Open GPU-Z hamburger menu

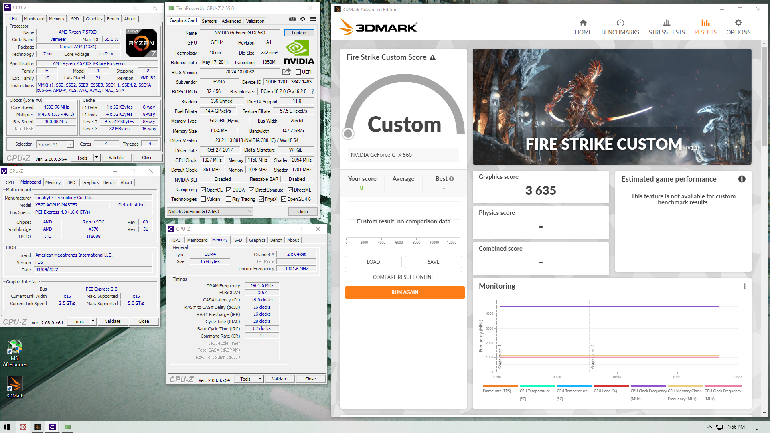[x=313, y=19]
